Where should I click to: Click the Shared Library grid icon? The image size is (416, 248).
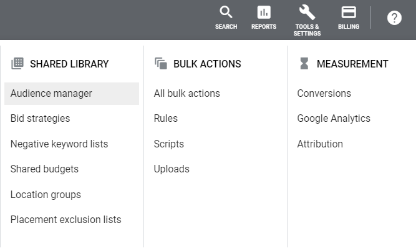pos(17,64)
